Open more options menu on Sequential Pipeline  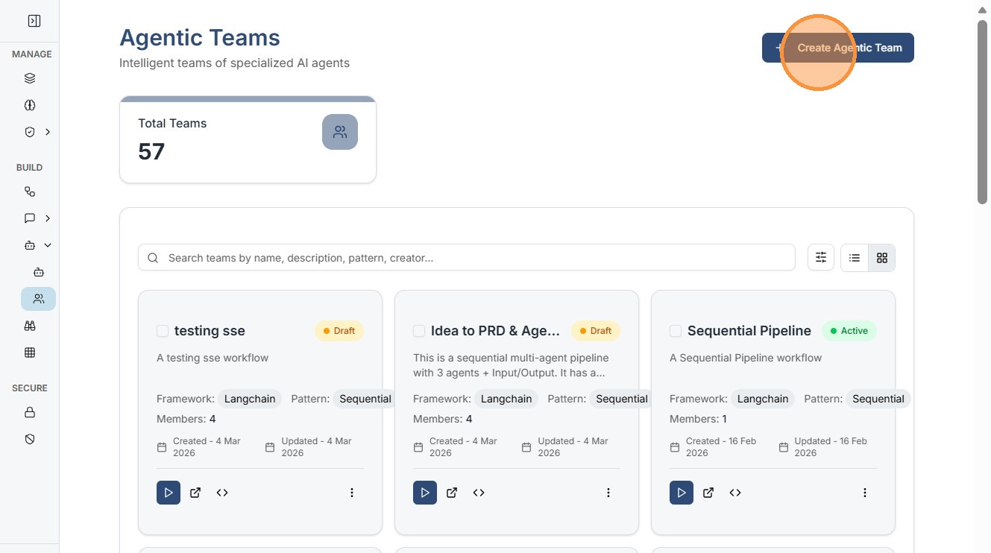point(865,493)
